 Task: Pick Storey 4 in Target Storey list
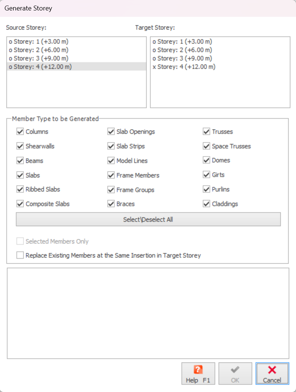click(184, 67)
